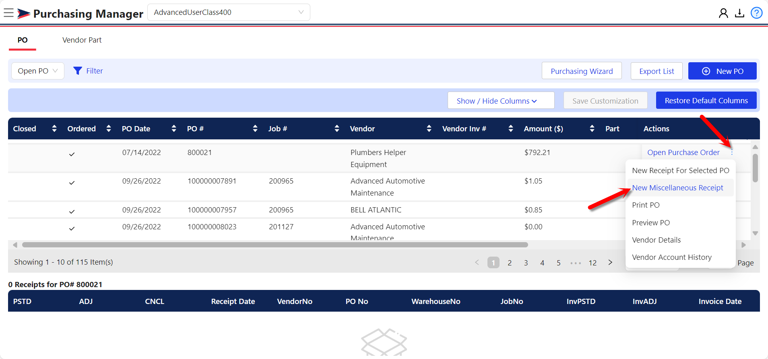Screen dimensions: 768x359
Task: Click Ordered checkmark for PO 100000007891
Action: pyautogui.click(x=72, y=183)
